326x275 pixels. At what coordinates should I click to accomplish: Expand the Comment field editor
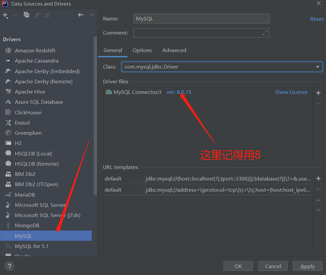pos(265,33)
